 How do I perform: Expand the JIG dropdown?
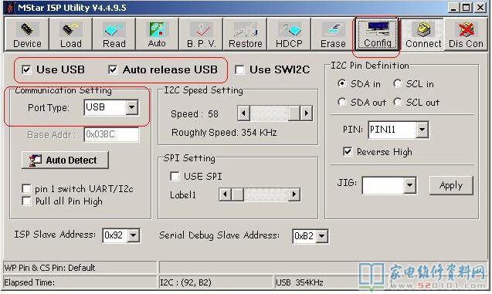[x=409, y=185]
